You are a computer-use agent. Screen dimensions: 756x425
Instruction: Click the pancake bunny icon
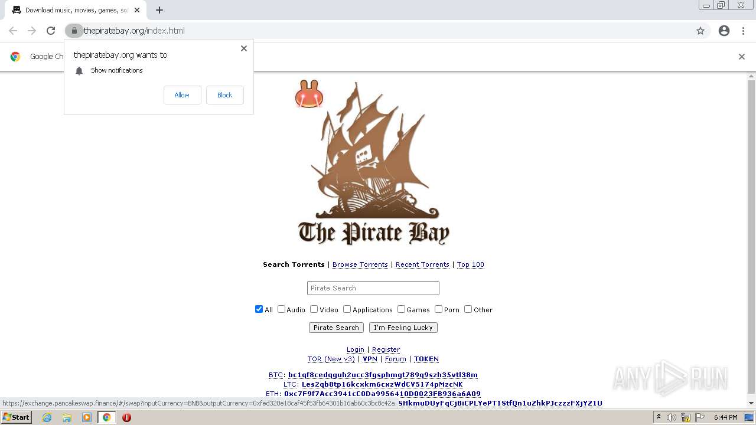309,94
